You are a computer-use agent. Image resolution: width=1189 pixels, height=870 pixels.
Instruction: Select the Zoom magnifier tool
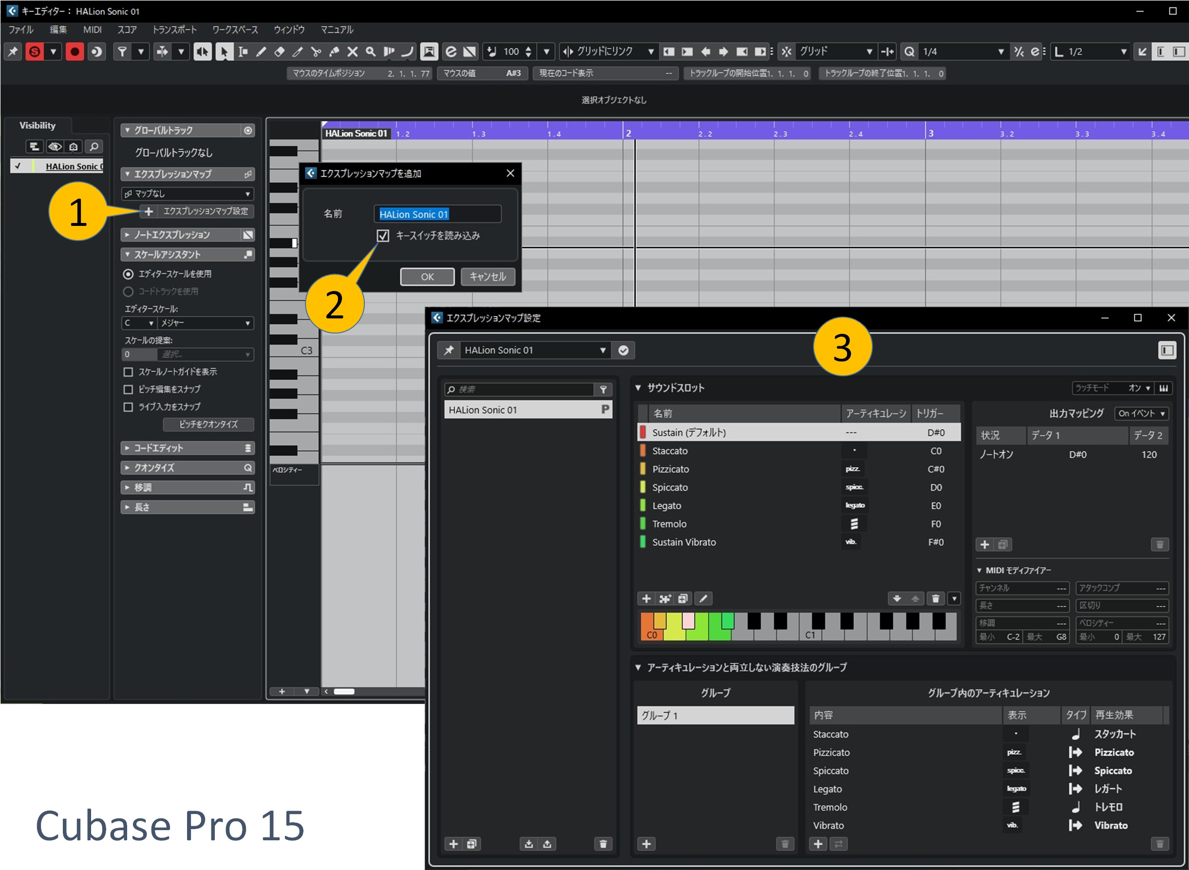(x=371, y=52)
